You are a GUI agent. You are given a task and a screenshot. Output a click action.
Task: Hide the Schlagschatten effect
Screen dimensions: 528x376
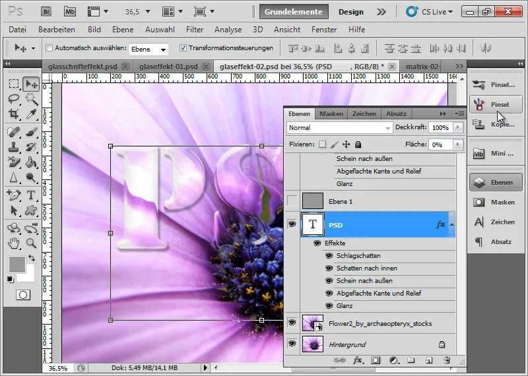click(329, 256)
